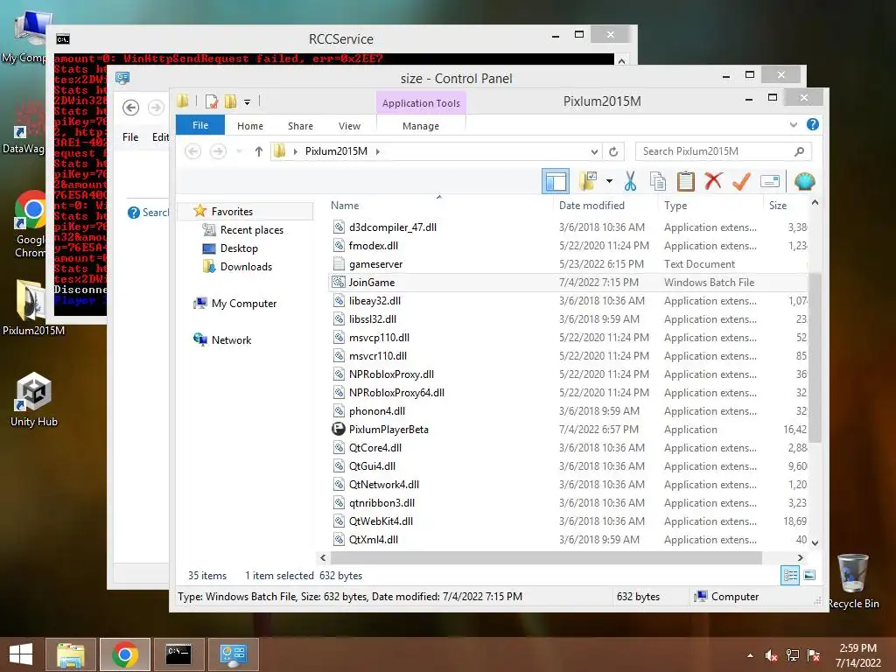Screen dimensions: 896x672
Task: Open the recent locations dropdown arrow
Action: 240,151
